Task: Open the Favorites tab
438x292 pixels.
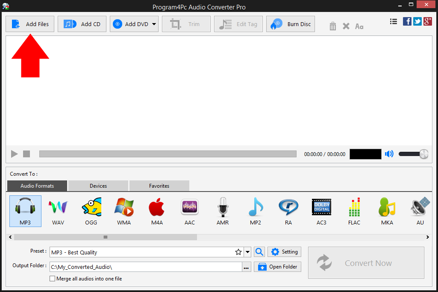Action: coord(159,186)
